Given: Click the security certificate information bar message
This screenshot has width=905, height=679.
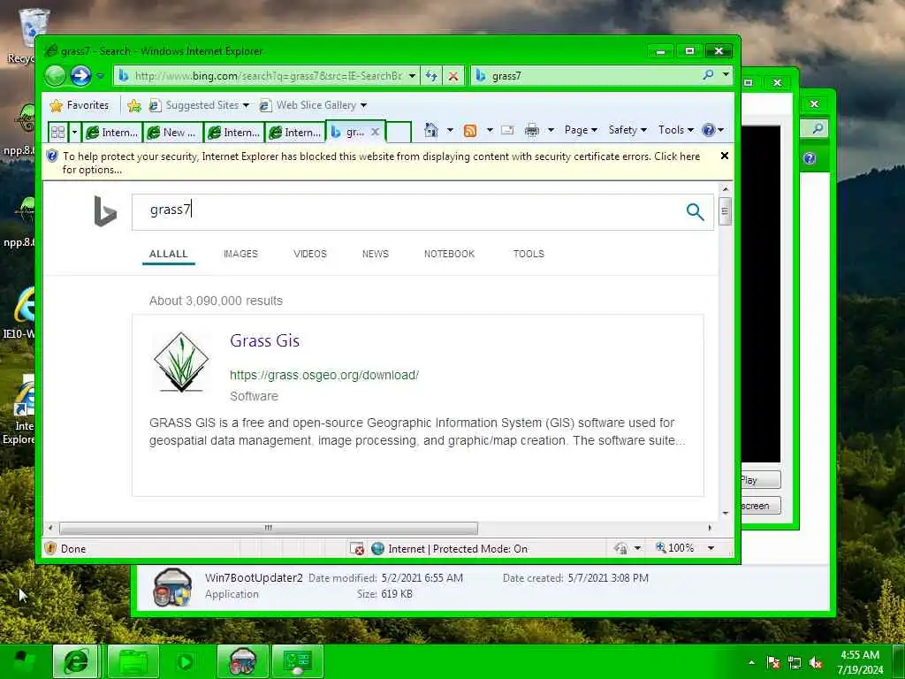Looking at the screenshot, I should [x=381, y=163].
